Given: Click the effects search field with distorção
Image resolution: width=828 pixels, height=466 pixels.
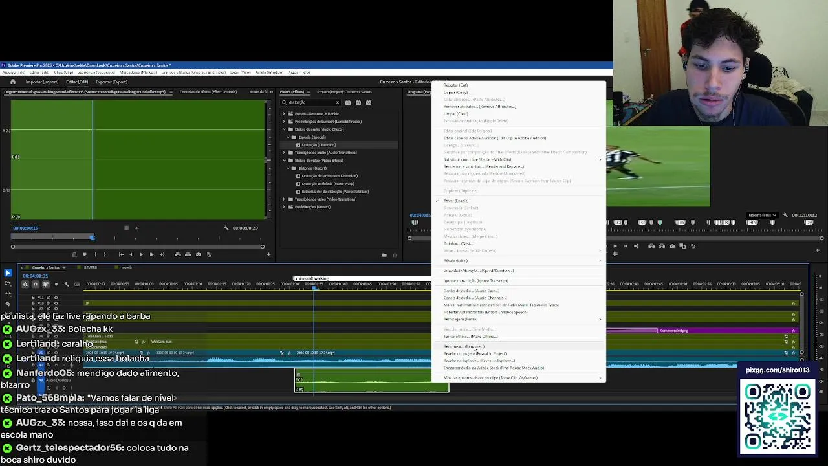Looking at the screenshot, I should click(309, 103).
